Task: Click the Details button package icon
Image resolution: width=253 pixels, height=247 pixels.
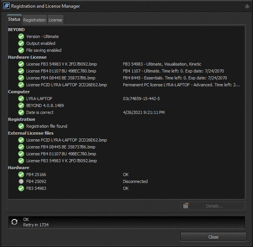Action: click(186, 206)
